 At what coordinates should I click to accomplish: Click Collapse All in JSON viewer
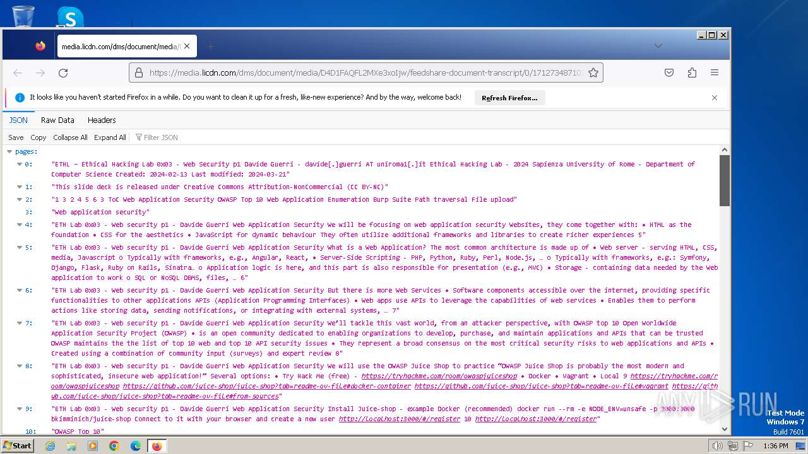pos(70,137)
